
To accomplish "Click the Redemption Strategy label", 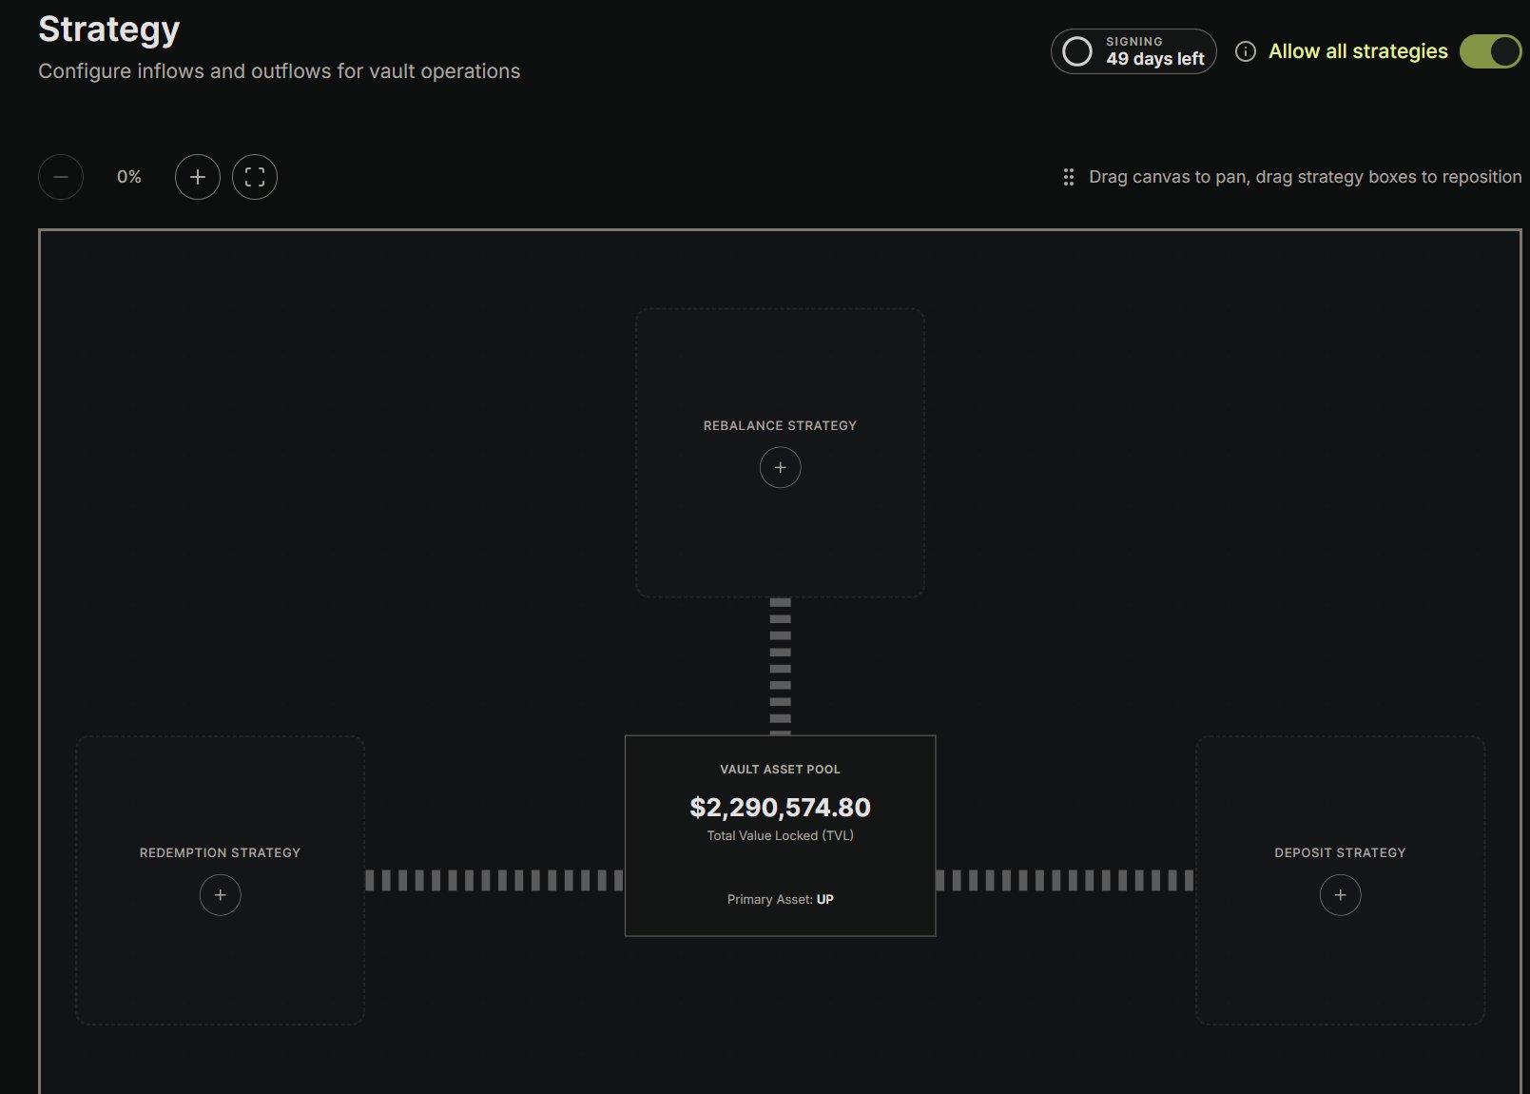I will tap(220, 852).
